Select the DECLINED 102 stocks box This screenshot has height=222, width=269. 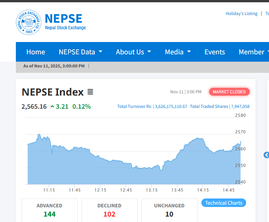tap(109, 210)
